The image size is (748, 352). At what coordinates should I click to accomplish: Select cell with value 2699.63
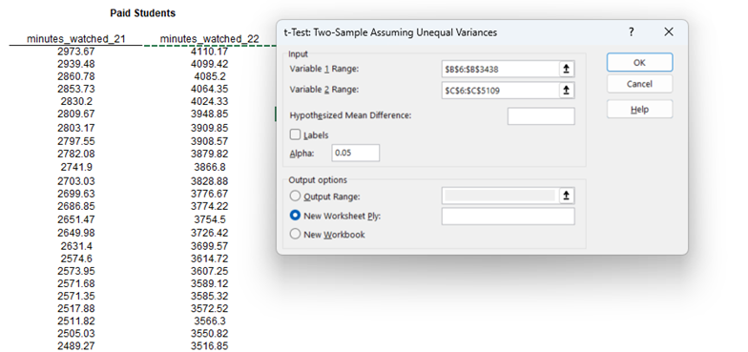tap(76, 194)
